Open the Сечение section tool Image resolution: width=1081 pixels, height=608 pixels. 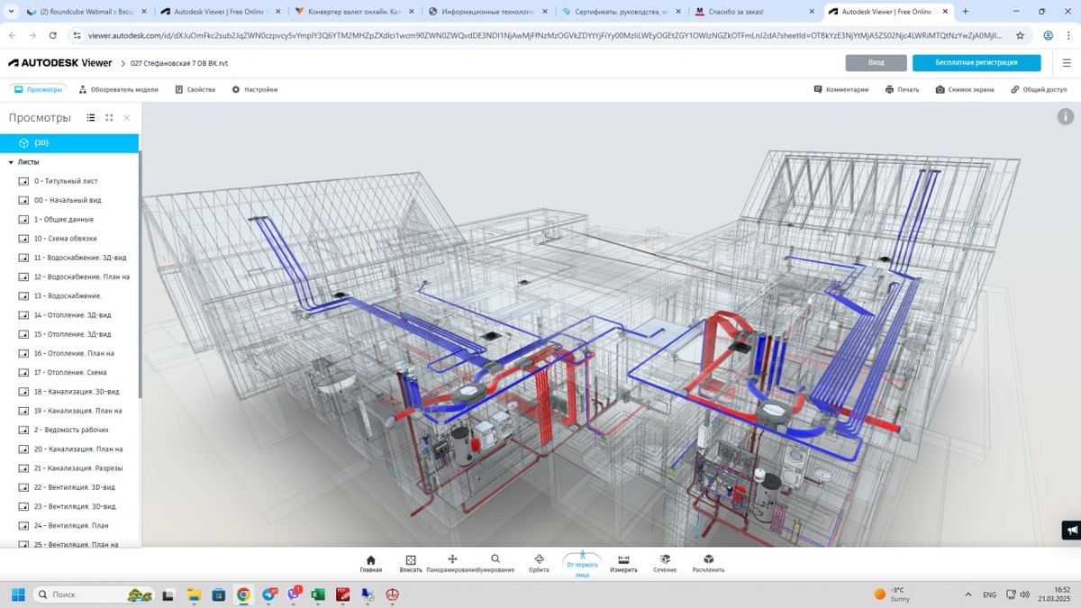pos(665,564)
